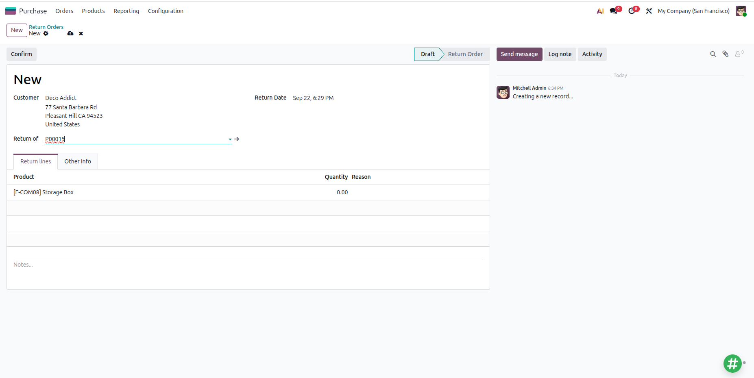Click the Purchase app logo icon
The height and width of the screenshot is (378, 754).
click(x=11, y=11)
